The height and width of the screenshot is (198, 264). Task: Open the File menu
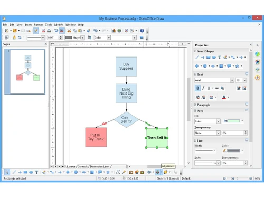[5, 25]
